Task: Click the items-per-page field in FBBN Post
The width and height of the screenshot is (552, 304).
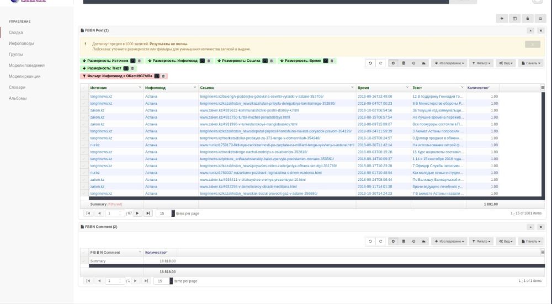Action: click(163, 213)
